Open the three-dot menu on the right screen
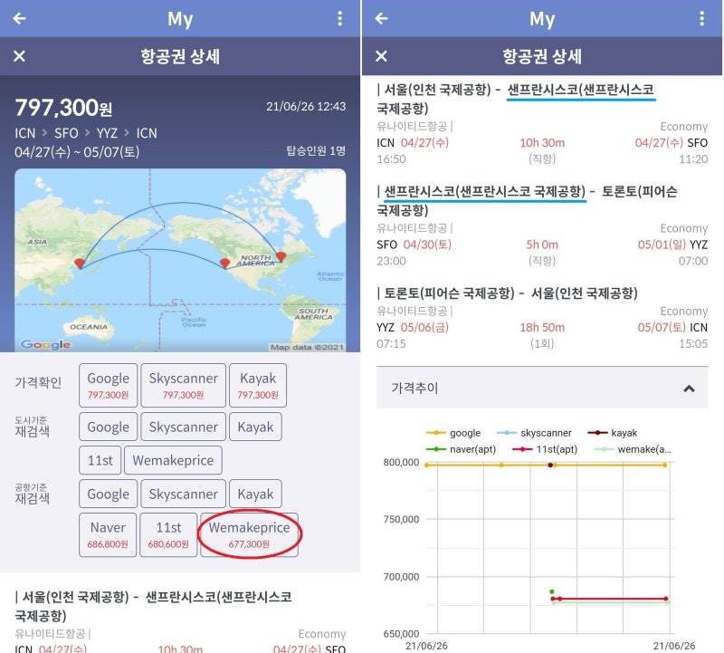The image size is (724, 653). click(x=701, y=18)
